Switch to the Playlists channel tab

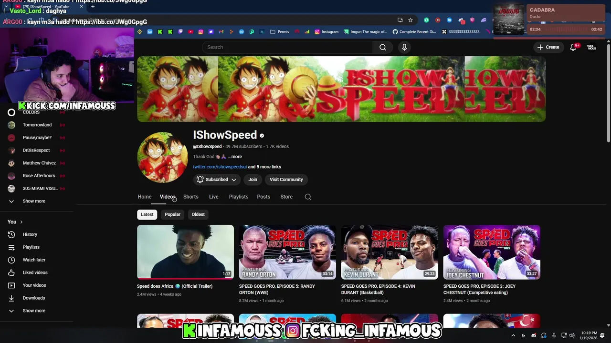coord(238,197)
